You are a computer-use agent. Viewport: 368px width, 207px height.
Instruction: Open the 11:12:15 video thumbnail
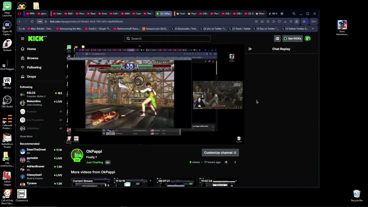click(133, 182)
